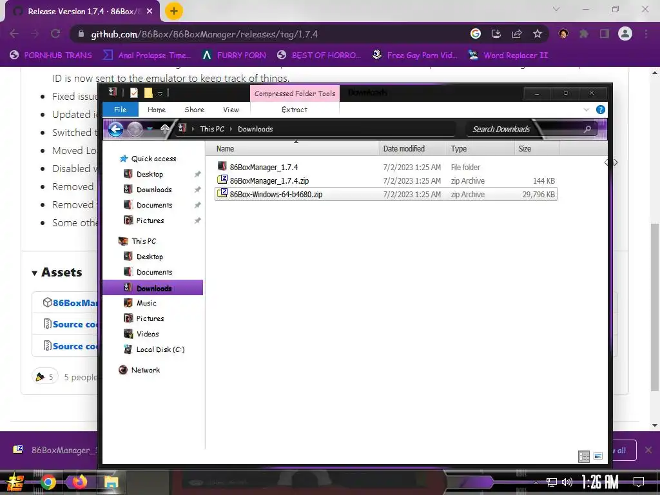Select 86Box-Windows-64-b4680.zip file
This screenshot has width=660, height=495.
click(385, 195)
